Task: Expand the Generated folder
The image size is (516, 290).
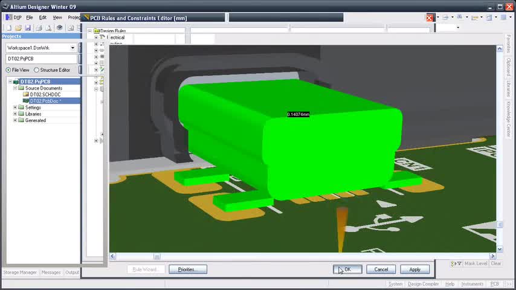Action: point(15,120)
